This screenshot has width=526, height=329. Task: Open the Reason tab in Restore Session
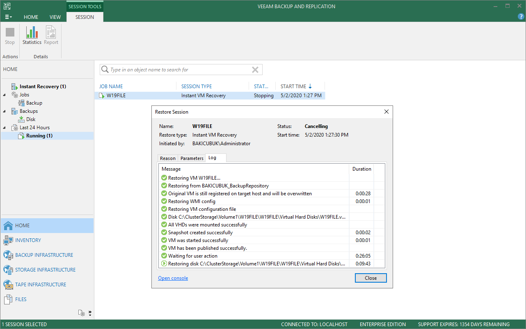pyautogui.click(x=168, y=158)
